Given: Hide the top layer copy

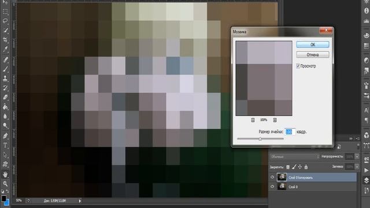Looking at the screenshot, I should point(272,177).
